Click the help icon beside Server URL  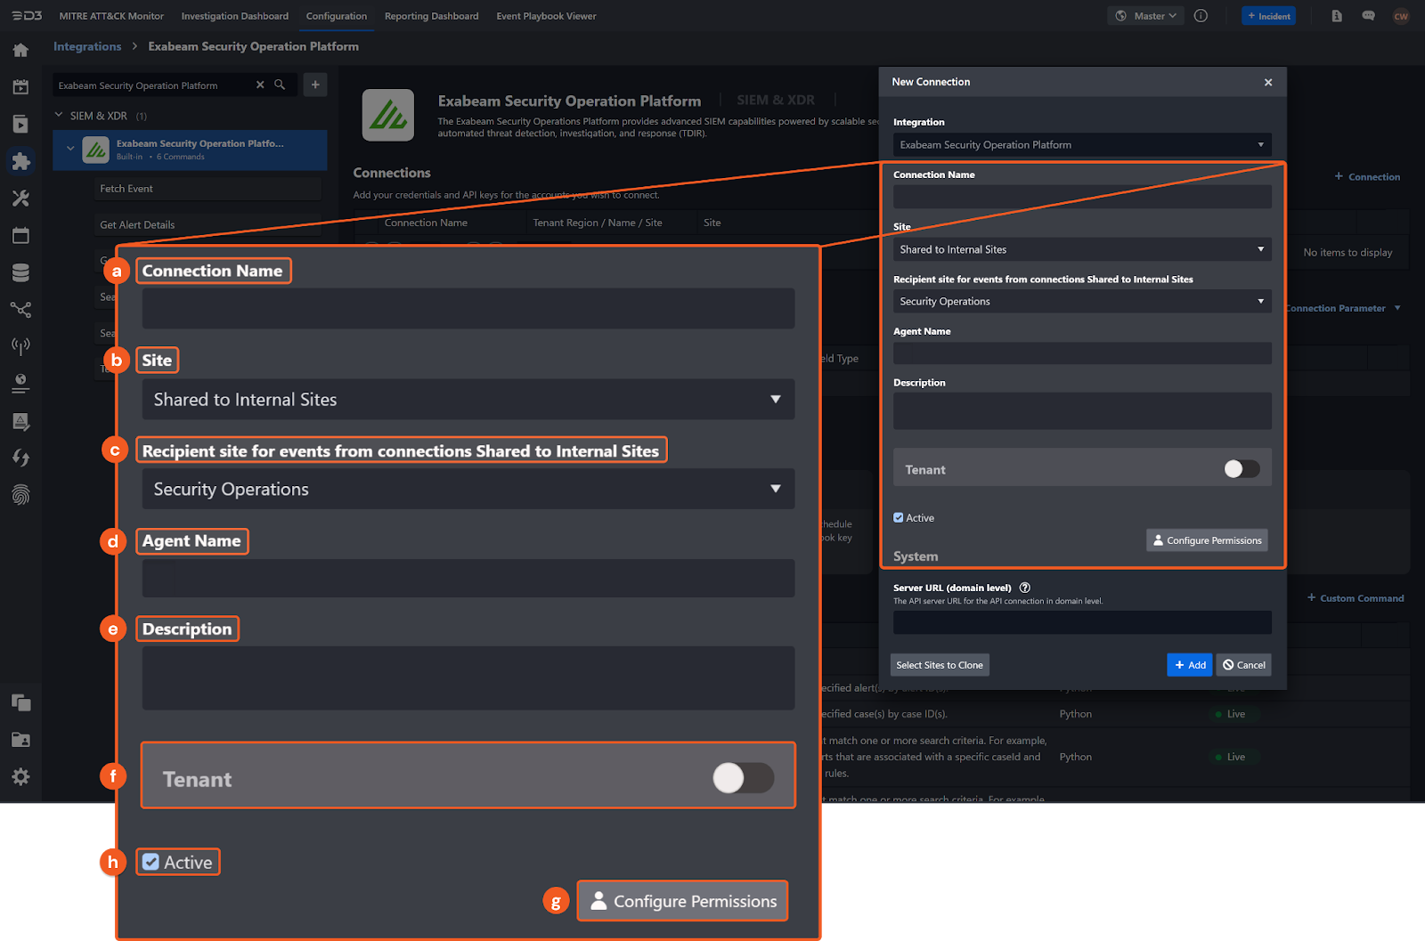pos(1024,588)
